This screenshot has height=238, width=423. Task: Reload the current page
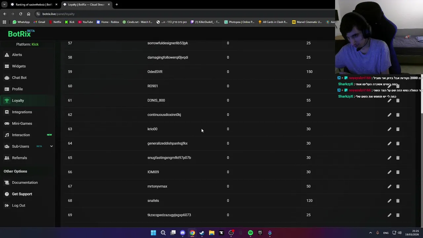[20, 14]
